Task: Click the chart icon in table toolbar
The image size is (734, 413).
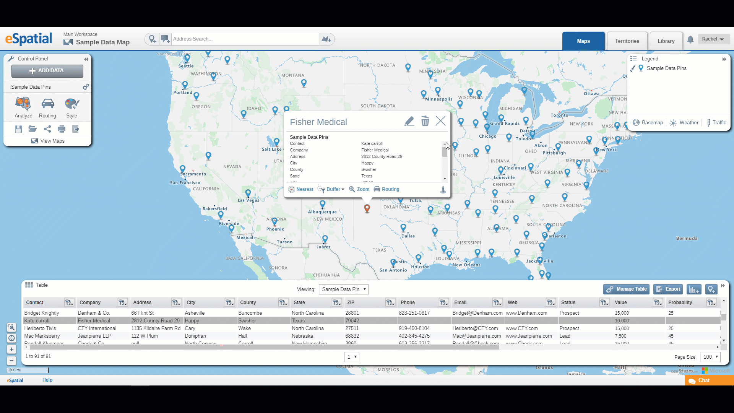Action: [694, 289]
